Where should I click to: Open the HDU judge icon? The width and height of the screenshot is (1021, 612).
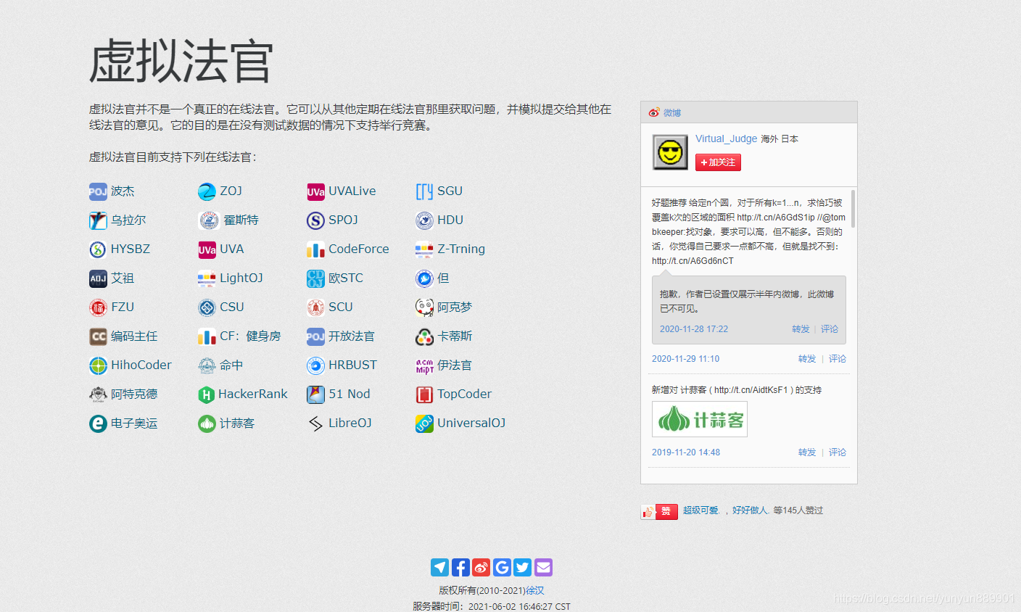(x=423, y=220)
